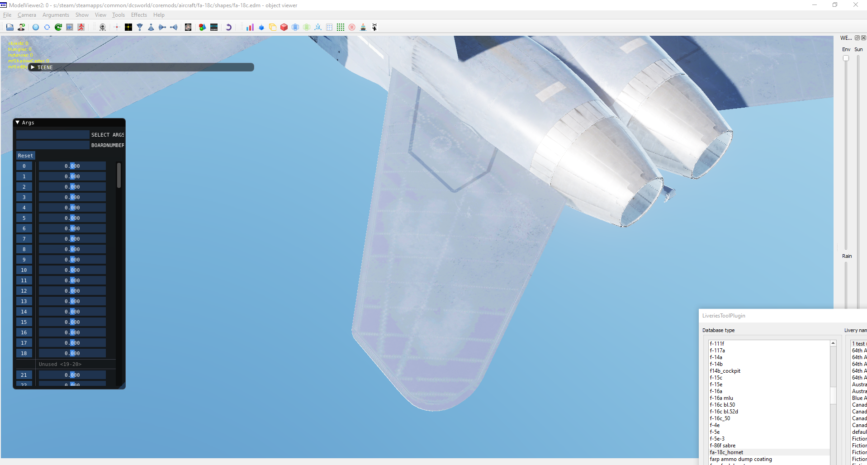Click the bar chart statistics icon
Screen dimensions: 867x465
[x=250, y=27]
